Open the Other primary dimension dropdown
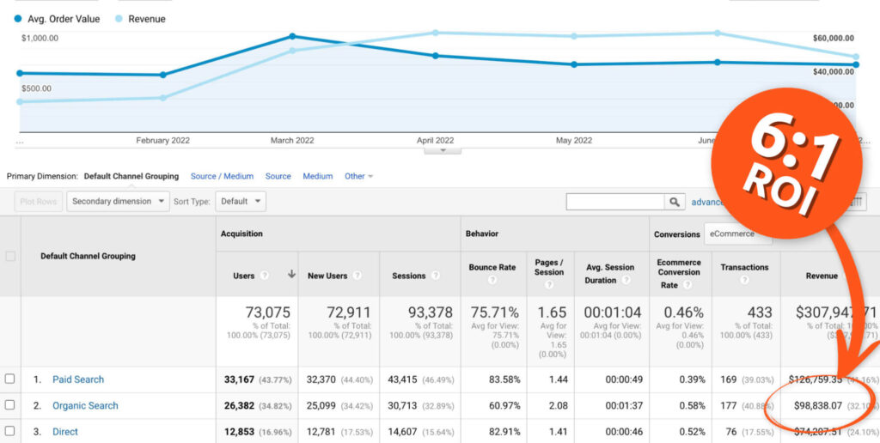 pos(358,176)
